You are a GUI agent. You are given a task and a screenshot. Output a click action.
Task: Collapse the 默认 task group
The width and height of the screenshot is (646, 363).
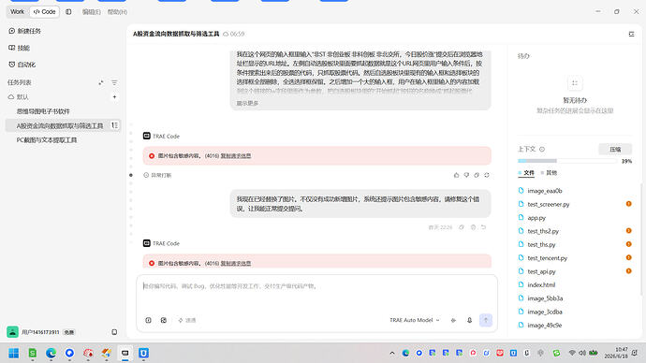click(x=18, y=97)
